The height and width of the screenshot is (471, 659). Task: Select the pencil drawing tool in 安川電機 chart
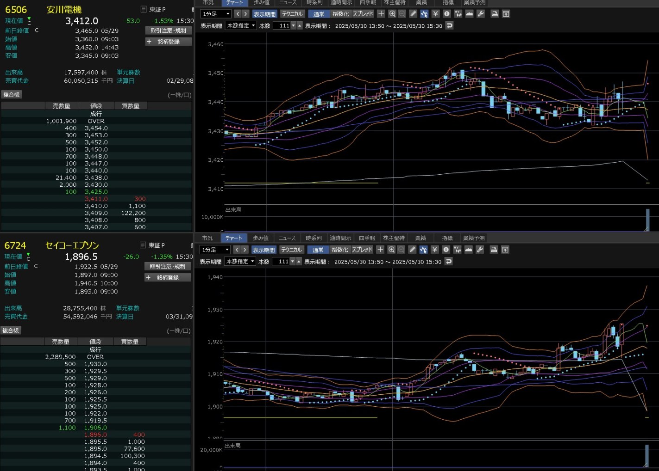point(413,14)
